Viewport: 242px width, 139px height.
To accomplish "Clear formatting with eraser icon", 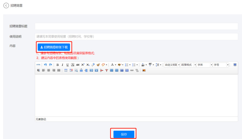I will coord(93,65).
